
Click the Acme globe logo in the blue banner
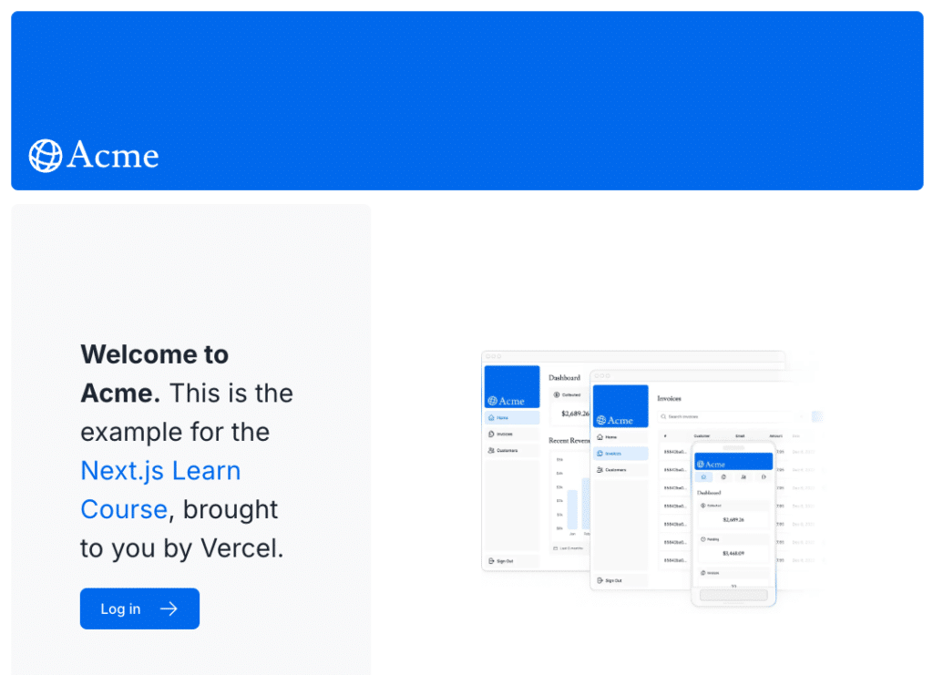click(46, 156)
